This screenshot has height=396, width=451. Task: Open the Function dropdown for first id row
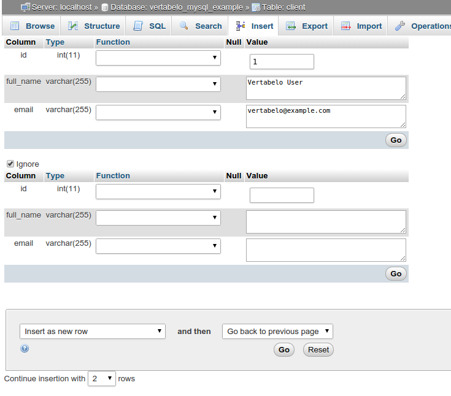click(158, 58)
